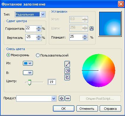This screenshot has height=116, width=125.
Task: Decrease the Горизонталь value
Action: (39, 30)
